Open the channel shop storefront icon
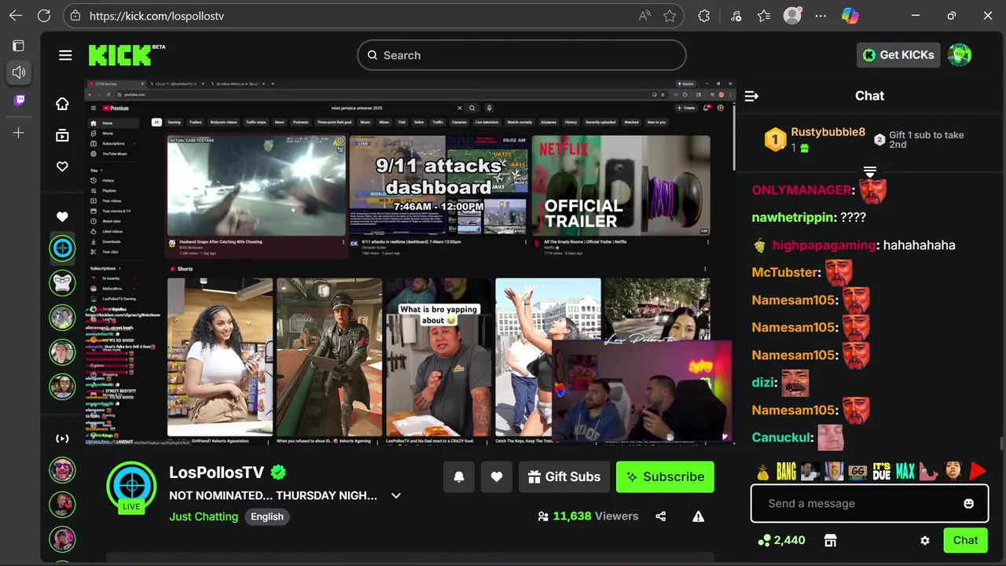 pyautogui.click(x=830, y=540)
